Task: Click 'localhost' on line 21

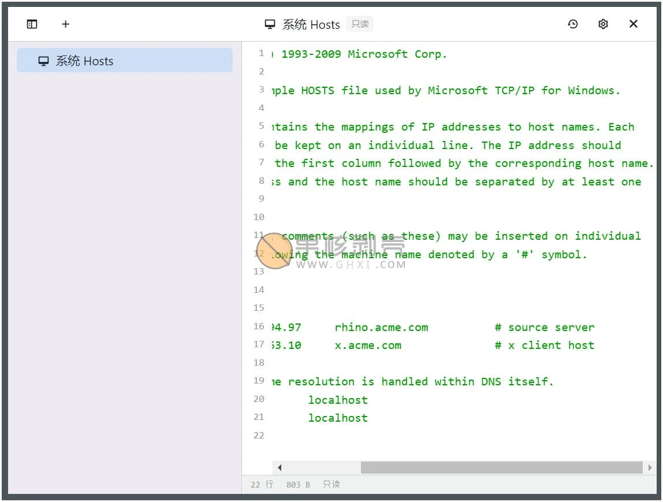Action: (338, 418)
